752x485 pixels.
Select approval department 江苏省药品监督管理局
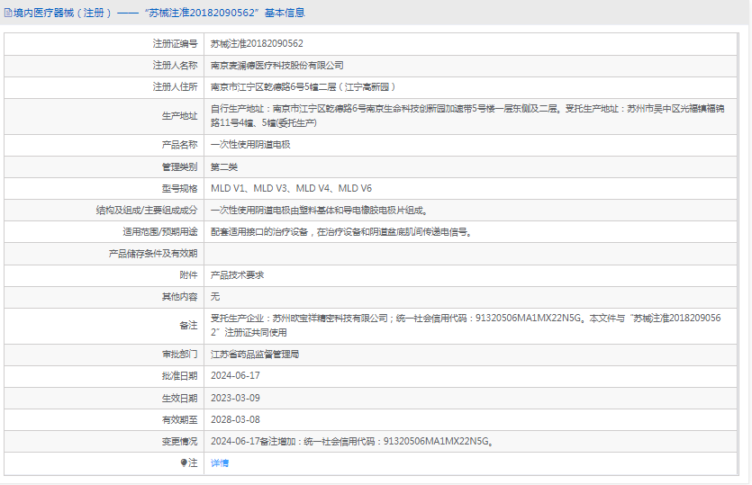click(x=255, y=355)
